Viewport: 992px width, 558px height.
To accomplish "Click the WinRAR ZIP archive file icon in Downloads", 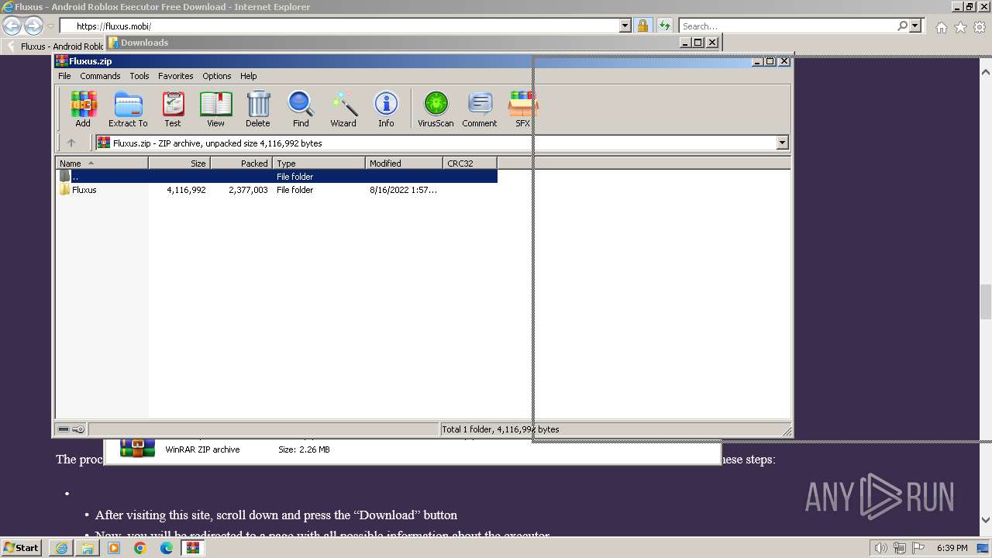I will point(137,448).
